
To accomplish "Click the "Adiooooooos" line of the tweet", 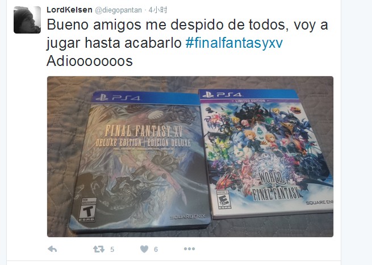I will tap(89, 61).
